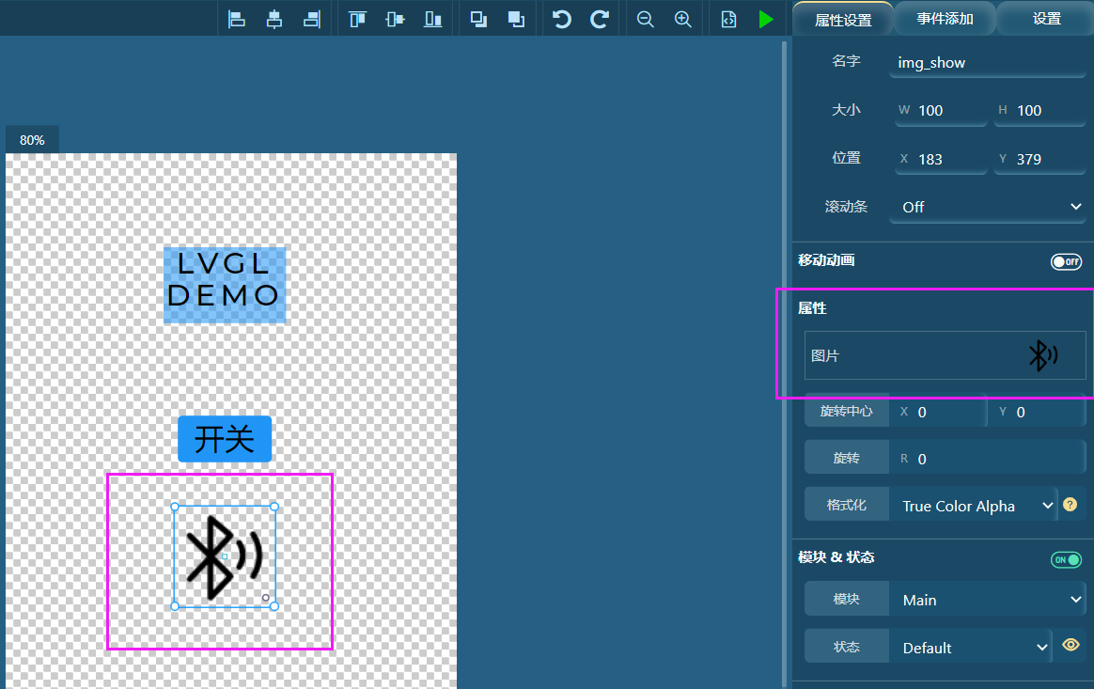Click the 旋转 label
The height and width of the screenshot is (689, 1094).
pos(846,458)
